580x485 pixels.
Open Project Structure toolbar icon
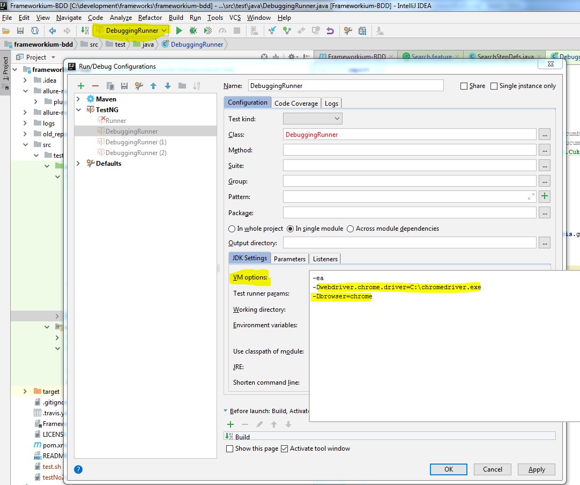pyautogui.click(x=362, y=31)
